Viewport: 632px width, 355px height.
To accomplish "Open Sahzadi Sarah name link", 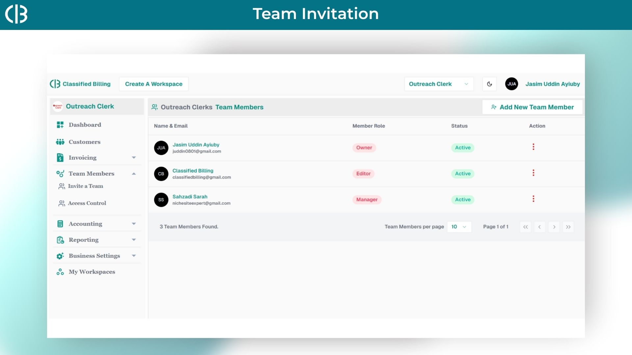I will 190,197.
